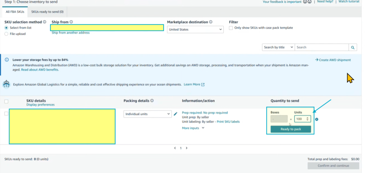Click info icon beside Packing details
The width and height of the screenshot is (367, 173).
(x=152, y=101)
